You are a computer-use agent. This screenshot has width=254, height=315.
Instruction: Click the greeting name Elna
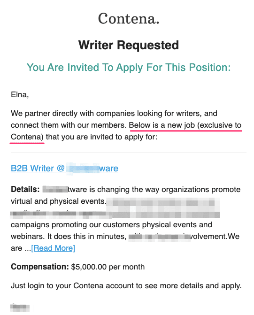click(20, 94)
